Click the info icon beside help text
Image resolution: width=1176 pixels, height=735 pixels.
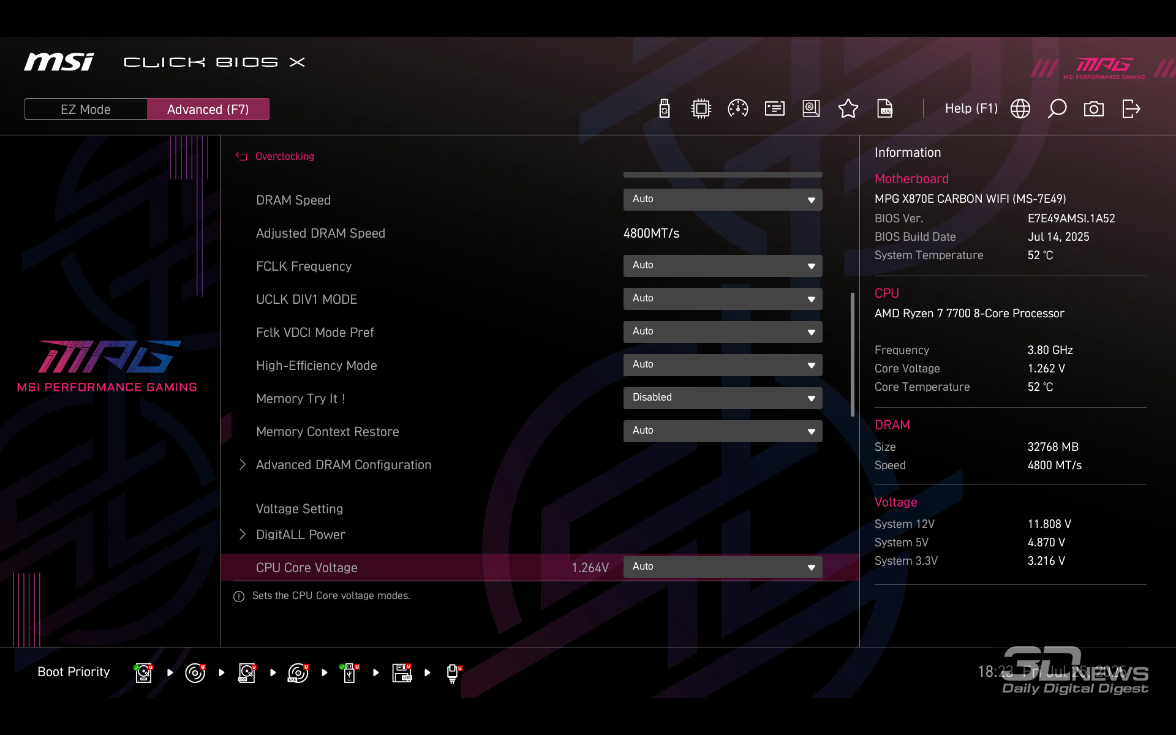pos(239,596)
